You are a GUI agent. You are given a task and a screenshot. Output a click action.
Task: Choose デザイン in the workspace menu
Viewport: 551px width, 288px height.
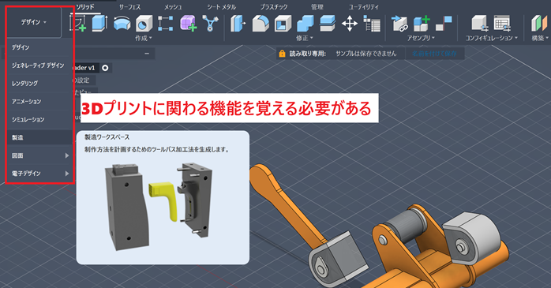coord(39,47)
